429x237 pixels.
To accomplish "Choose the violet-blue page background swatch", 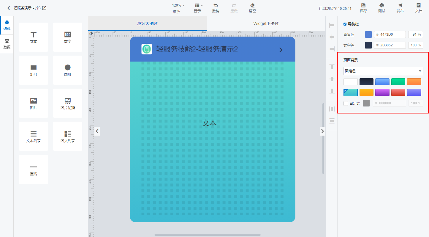I will [x=414, y=92].
